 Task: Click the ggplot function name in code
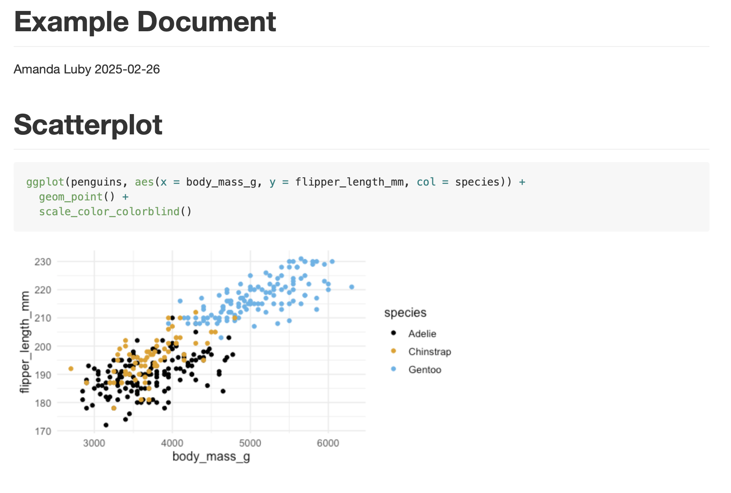pos(45,182)
